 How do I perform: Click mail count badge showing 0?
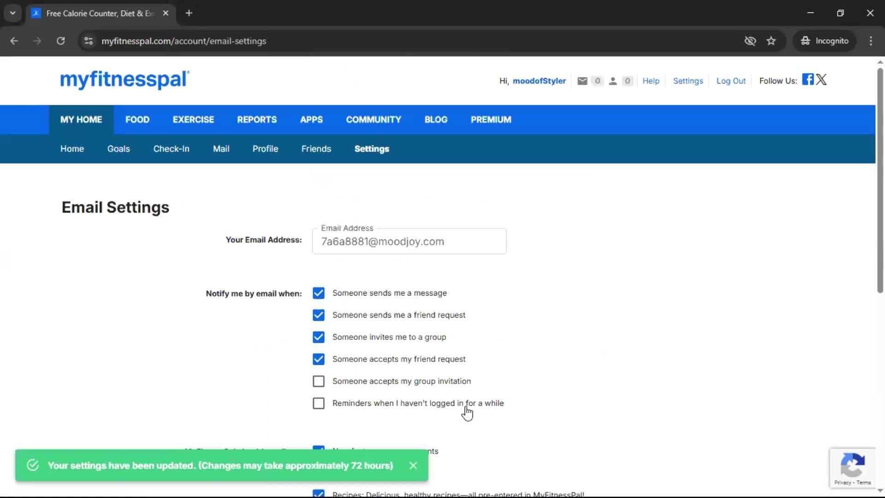coord(597,81)
